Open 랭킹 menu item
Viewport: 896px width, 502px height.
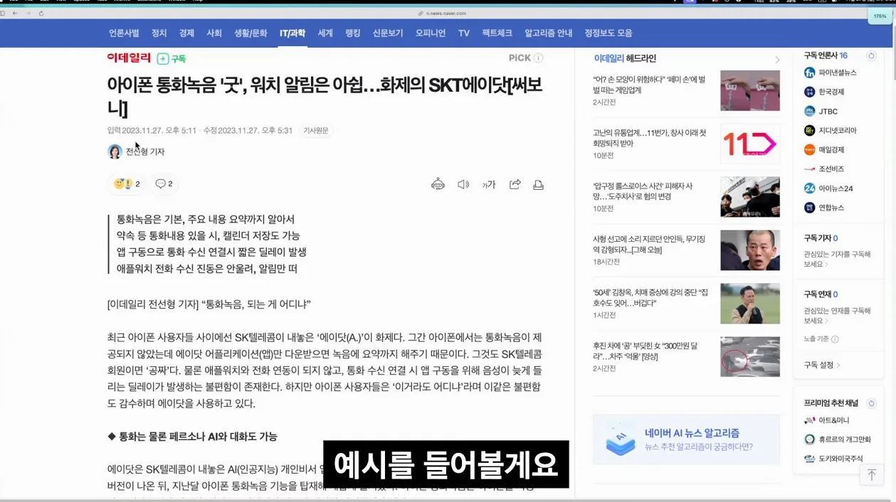pyautogui.click(x=353, y=33)
